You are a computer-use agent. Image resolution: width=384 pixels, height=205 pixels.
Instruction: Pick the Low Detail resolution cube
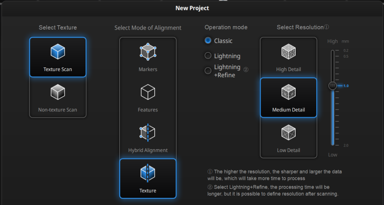pyautogui.click(x=289, y=132)
